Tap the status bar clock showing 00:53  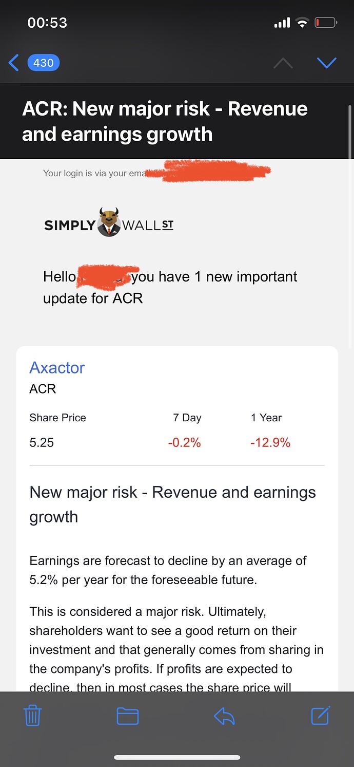[47, 23]
